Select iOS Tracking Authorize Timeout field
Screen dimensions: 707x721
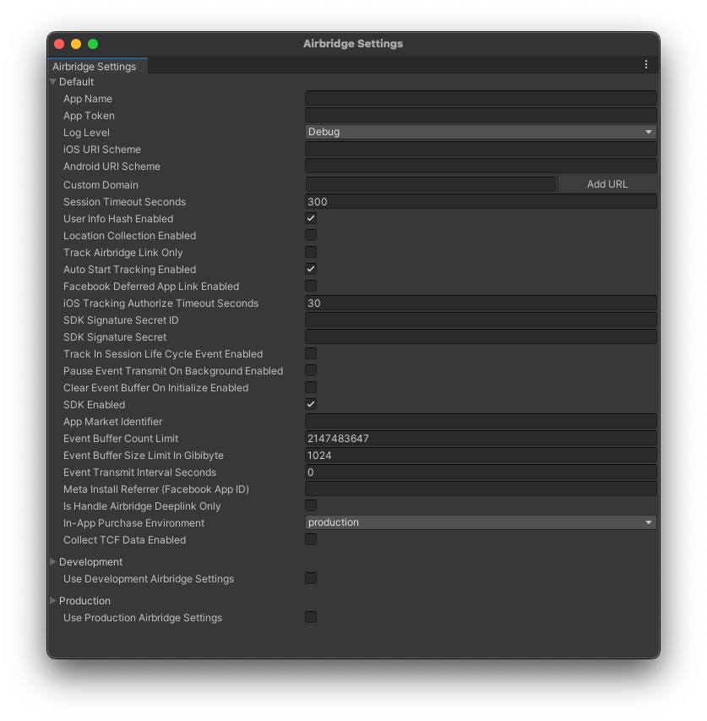pos(481,303)
